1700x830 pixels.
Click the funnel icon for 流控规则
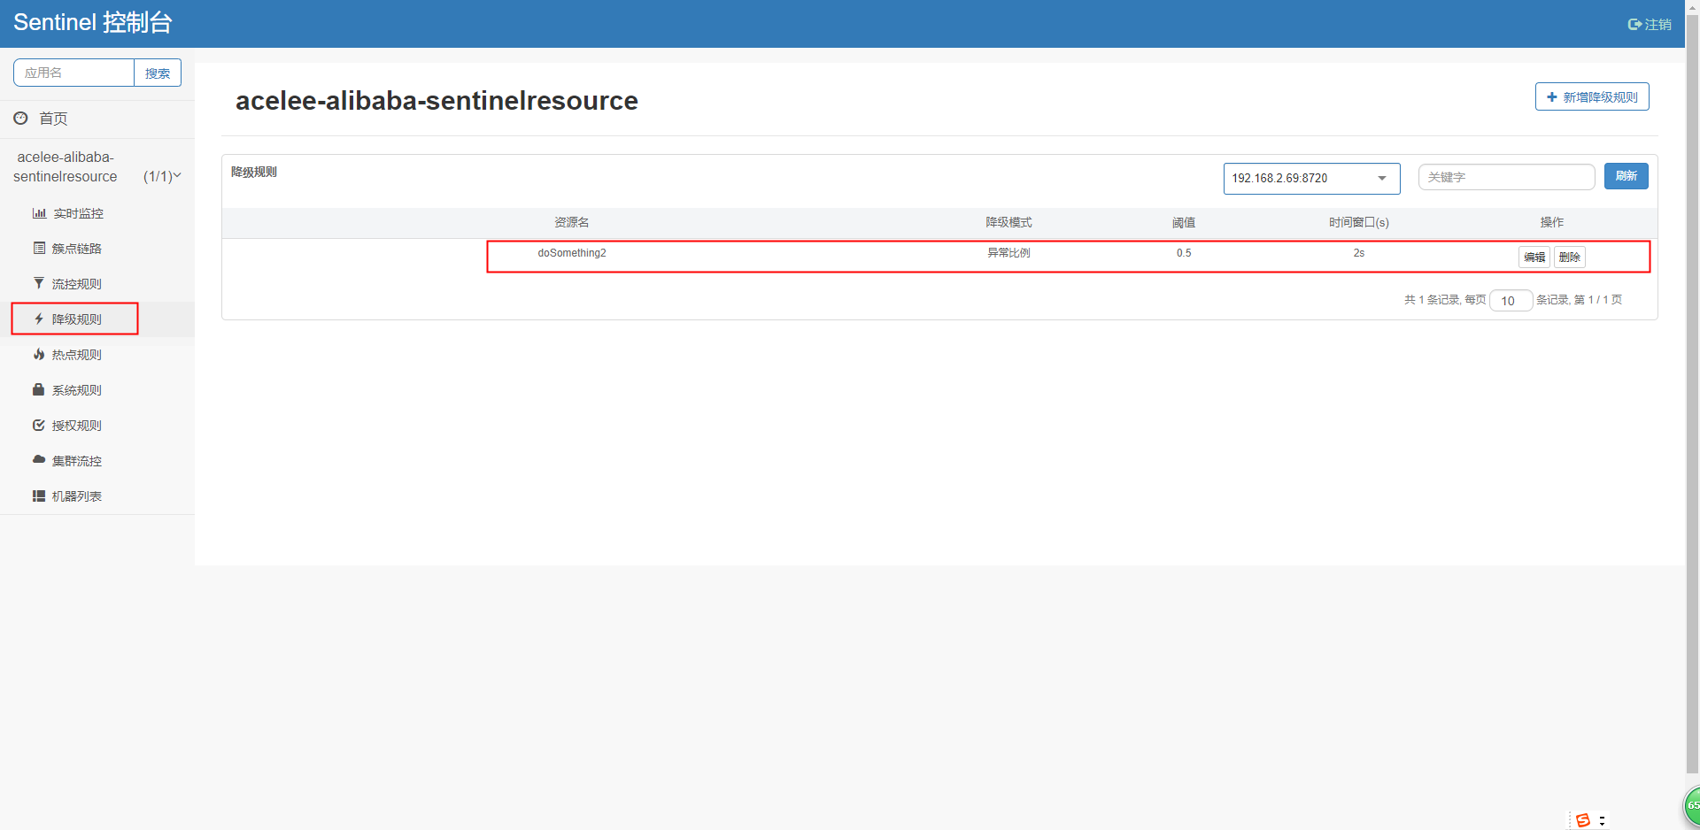39,284
